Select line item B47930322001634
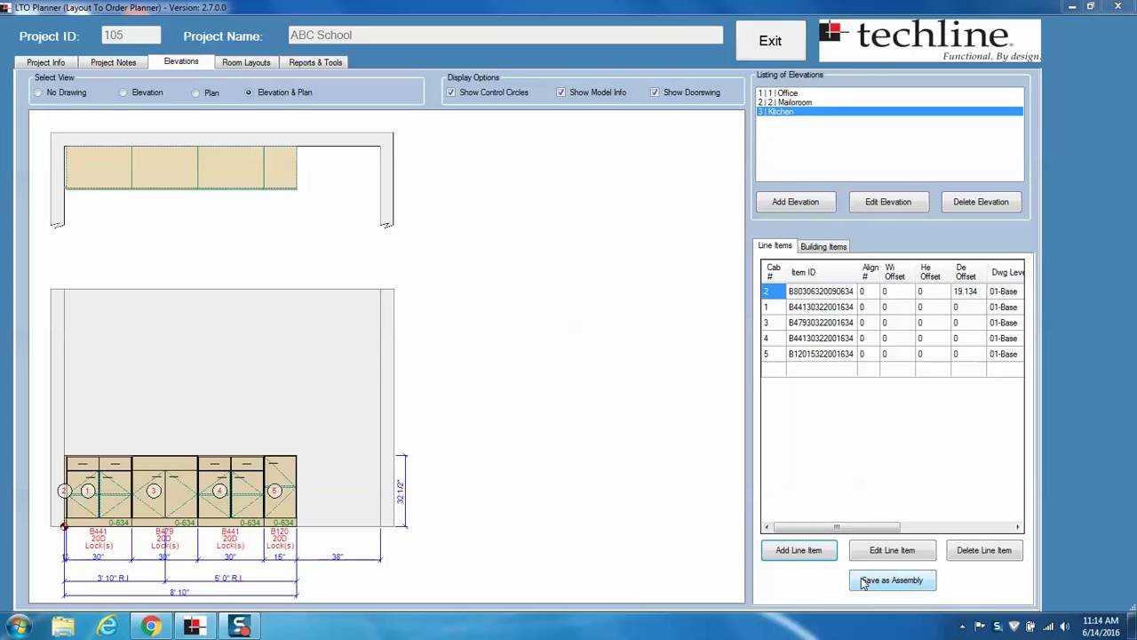1137x640 pixels. 821,323
